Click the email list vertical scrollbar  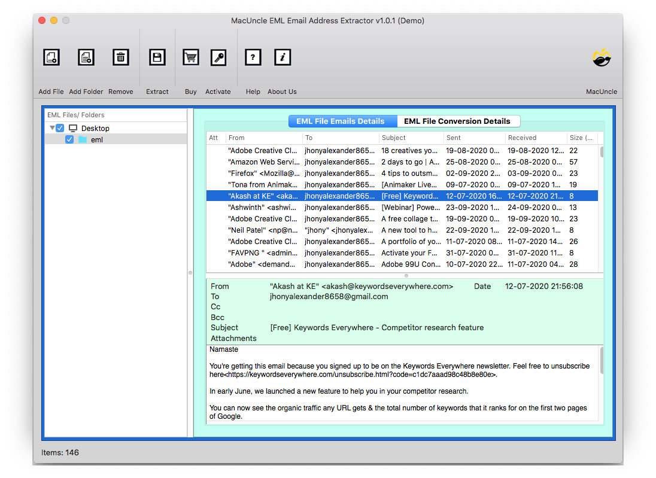pos(602,152)
